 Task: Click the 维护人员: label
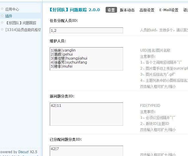coord(58,41)
